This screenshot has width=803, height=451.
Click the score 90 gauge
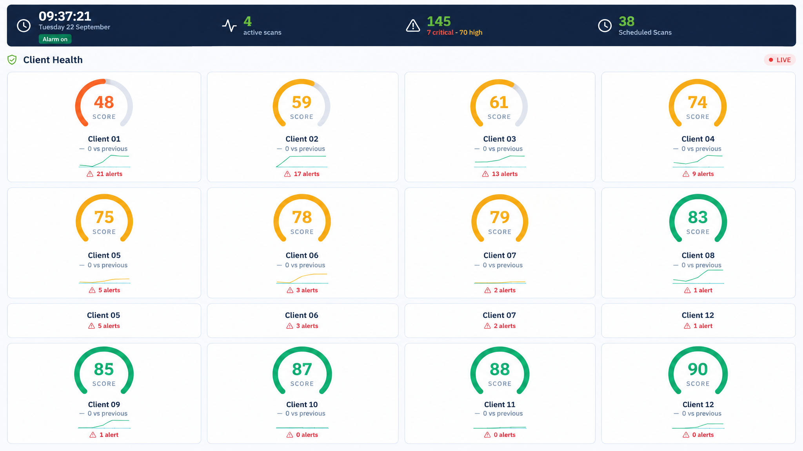698,371
